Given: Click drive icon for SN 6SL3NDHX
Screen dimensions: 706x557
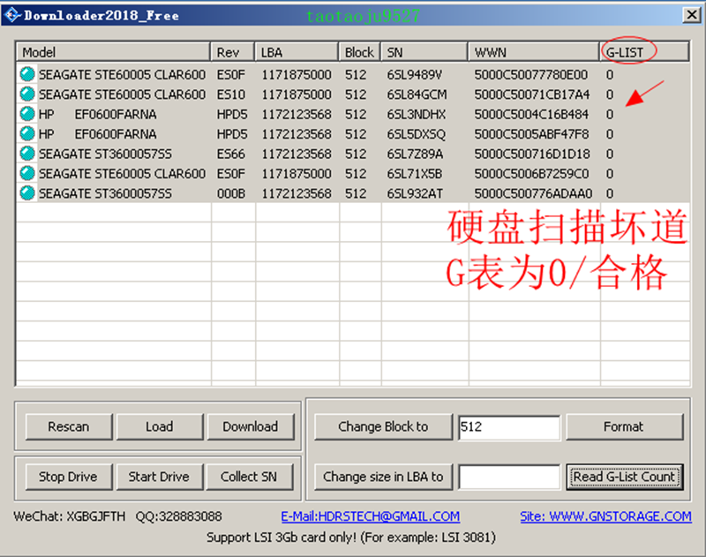Looking at the screenshot, I should pyautogui.click(x=27, y=114).
